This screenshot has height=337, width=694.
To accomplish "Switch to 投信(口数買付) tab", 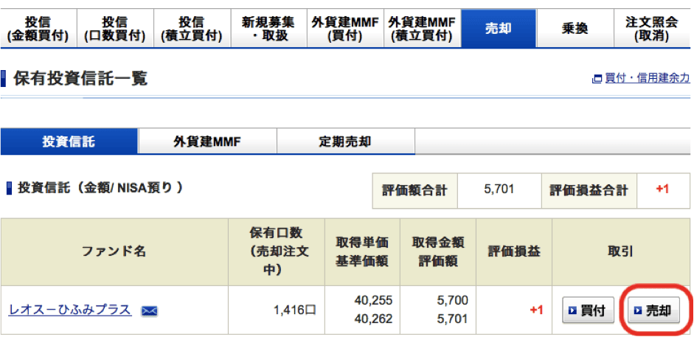I will tap(114, 29).
